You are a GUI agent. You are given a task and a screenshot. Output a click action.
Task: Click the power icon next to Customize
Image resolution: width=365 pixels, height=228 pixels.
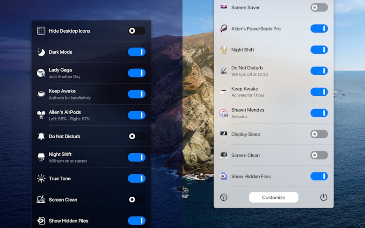[x=323, y=197]
